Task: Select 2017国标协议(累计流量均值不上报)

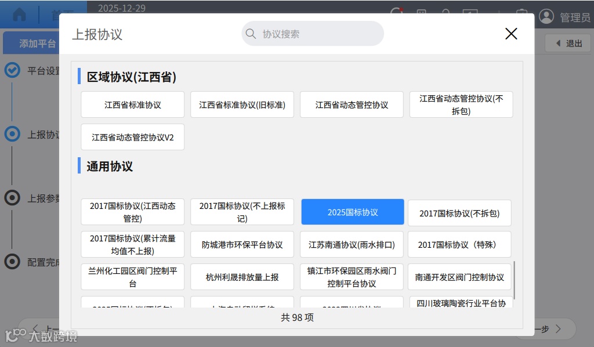Action: (x=133, y=244)
